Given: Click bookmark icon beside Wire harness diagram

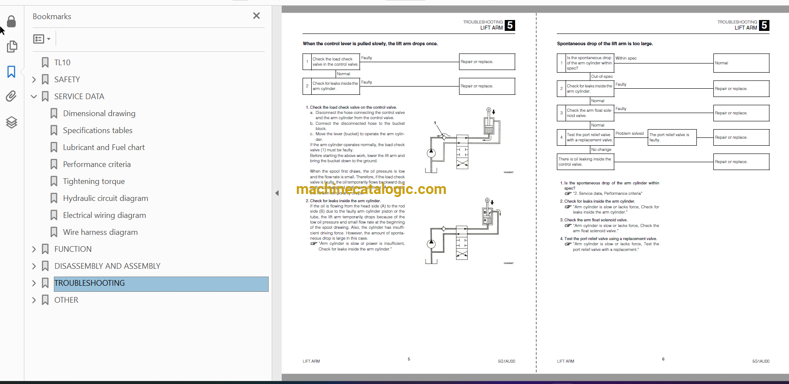Looking at the screenshot, I should point(54,232).
